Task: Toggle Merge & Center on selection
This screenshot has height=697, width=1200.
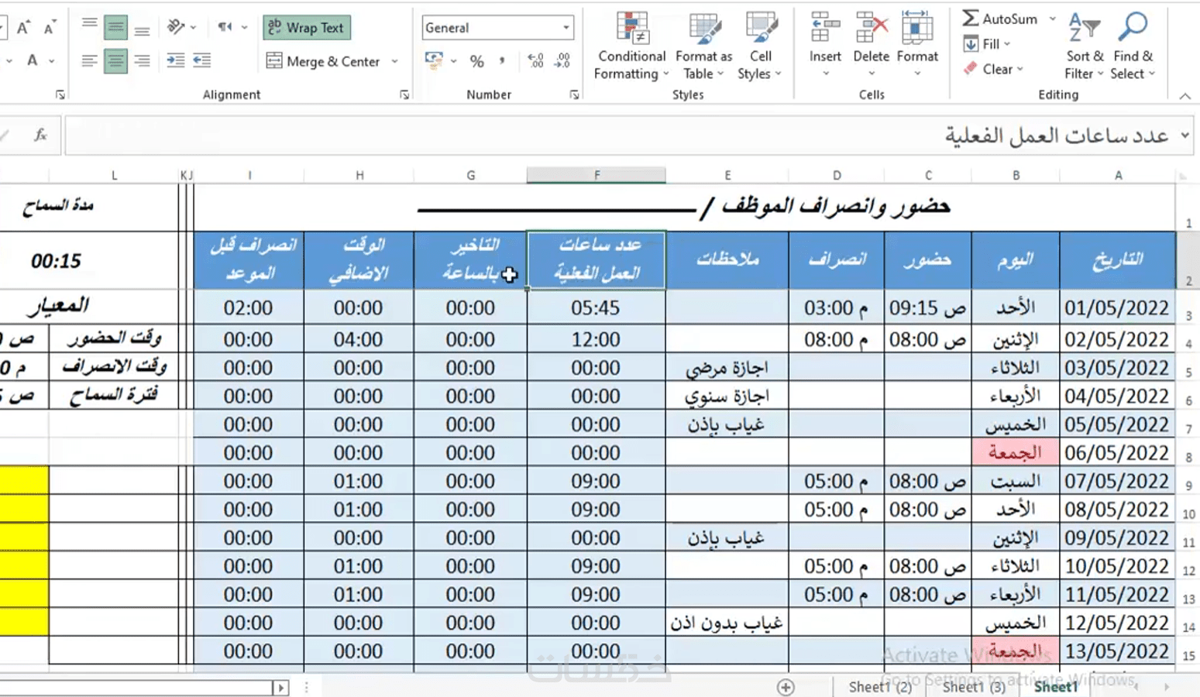Action: pos(323,61)
